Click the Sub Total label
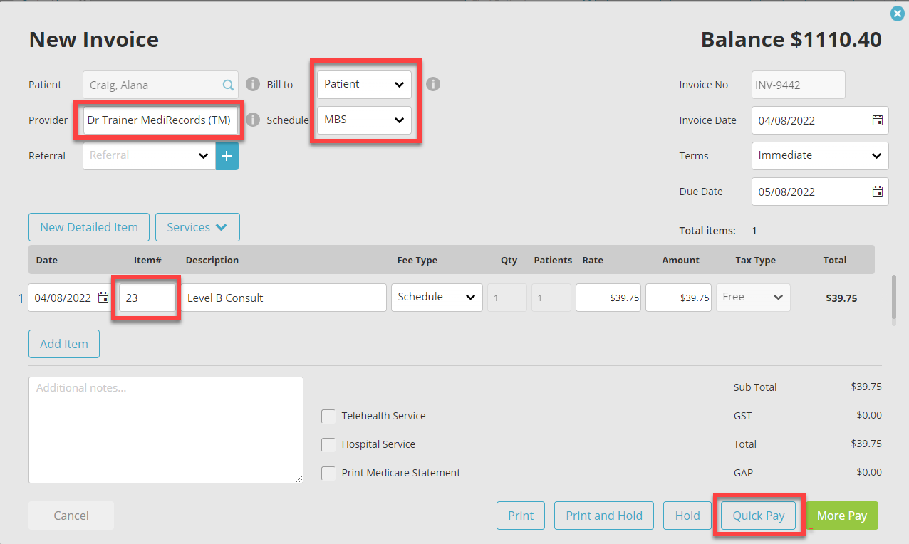The image size is (909, 544). (x=755, y=387)
